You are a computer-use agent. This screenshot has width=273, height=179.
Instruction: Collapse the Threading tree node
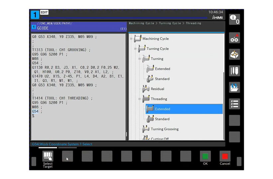[140, 99]
